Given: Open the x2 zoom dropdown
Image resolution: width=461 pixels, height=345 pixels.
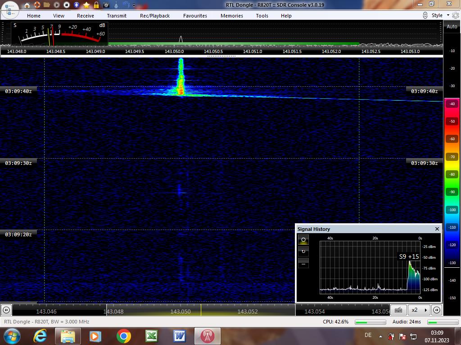Looking at the screenshot, I should (x=419, y=310).
